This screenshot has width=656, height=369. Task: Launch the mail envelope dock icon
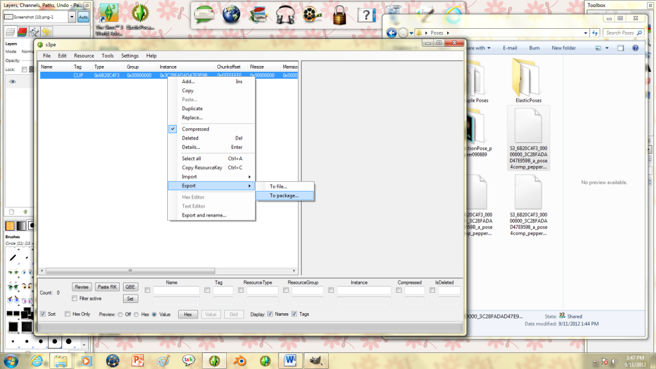tap(204, 15)
